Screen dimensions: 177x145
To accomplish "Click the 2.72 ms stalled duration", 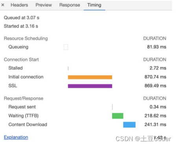I will pyautogui.click(x=158, y=68).
